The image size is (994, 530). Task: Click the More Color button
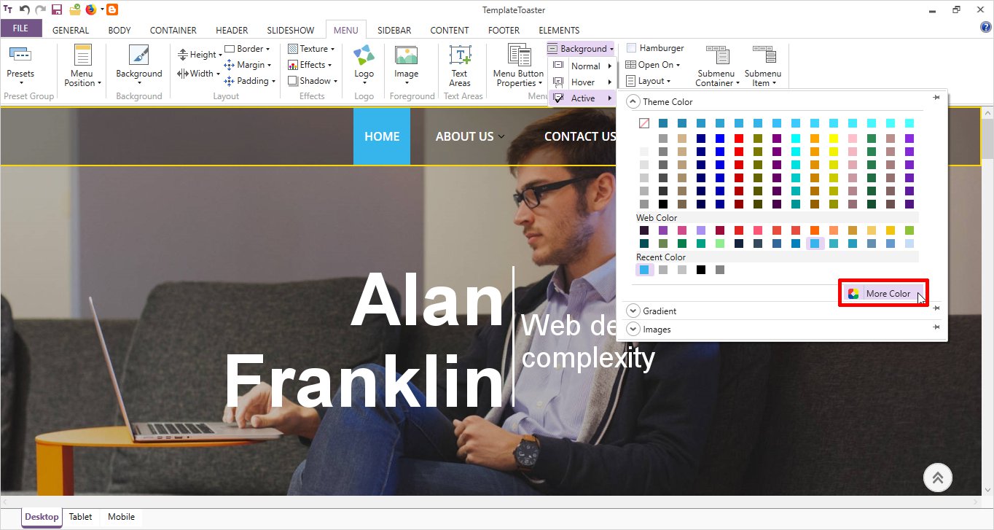pos(883,293)
